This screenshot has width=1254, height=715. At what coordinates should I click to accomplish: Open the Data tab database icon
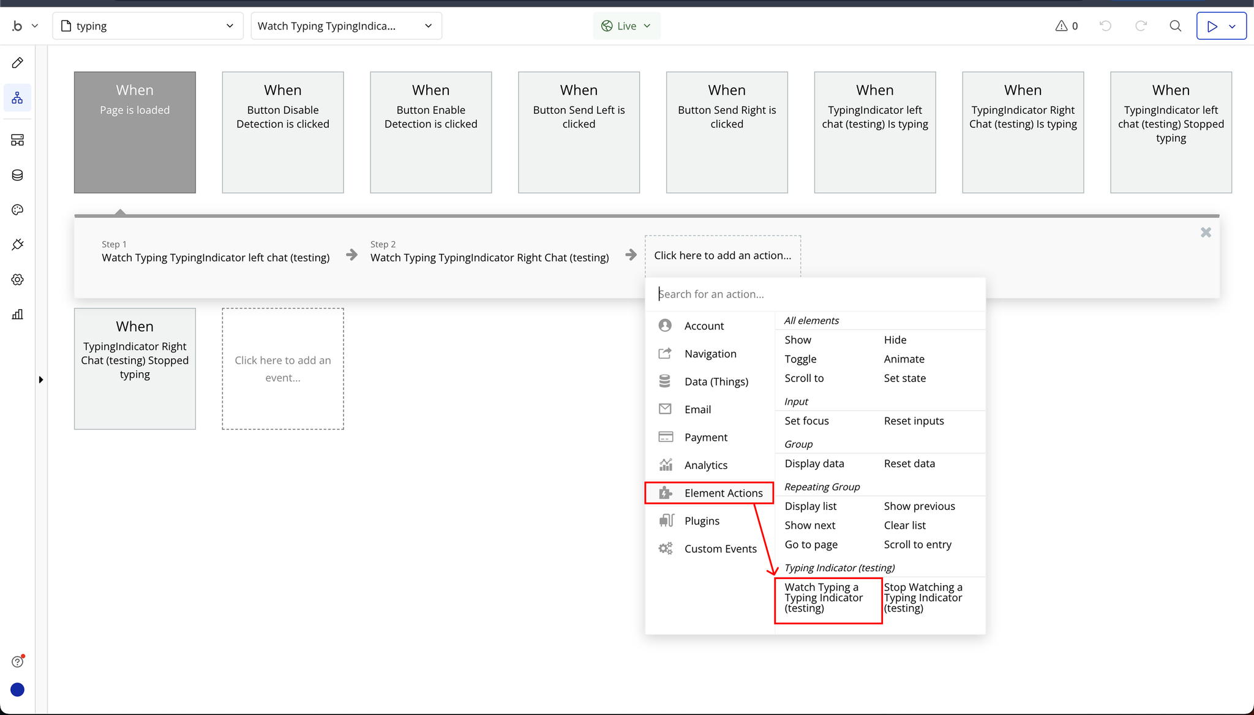18,175
